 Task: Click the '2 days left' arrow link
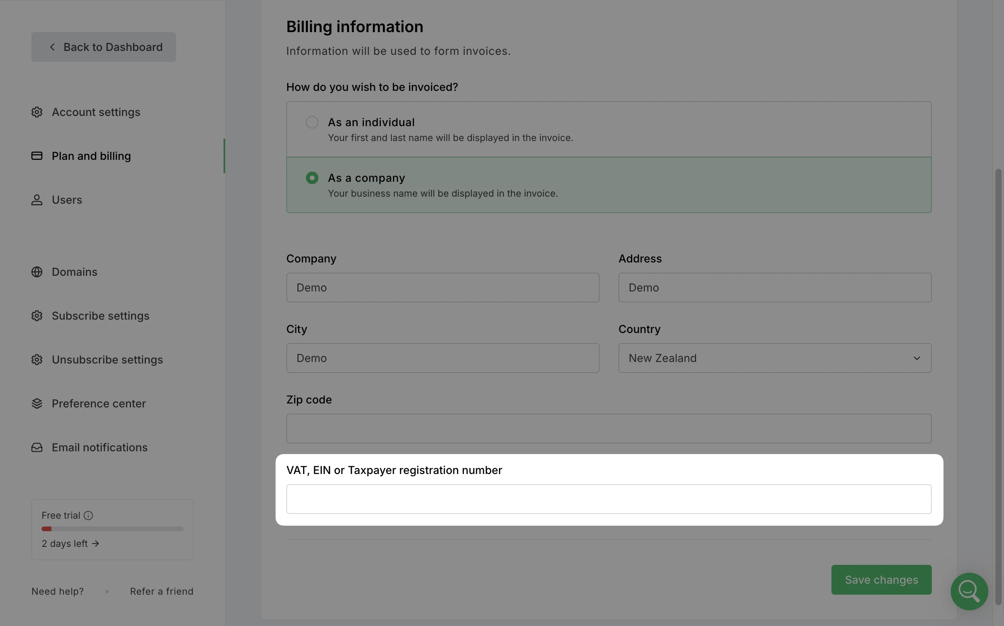coord(71,544)
